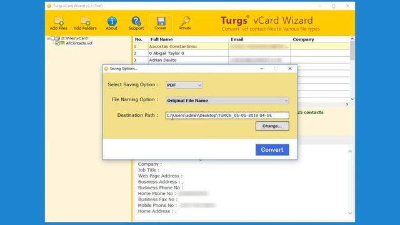The width and height of the screenshot is (400, 225).
Task: Click the blue Convert button
Action: point(272,150)
